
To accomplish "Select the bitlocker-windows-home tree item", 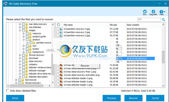I will click(40, 68).
